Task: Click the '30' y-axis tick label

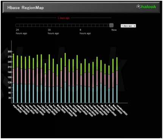Action: [x=10, y=98]
